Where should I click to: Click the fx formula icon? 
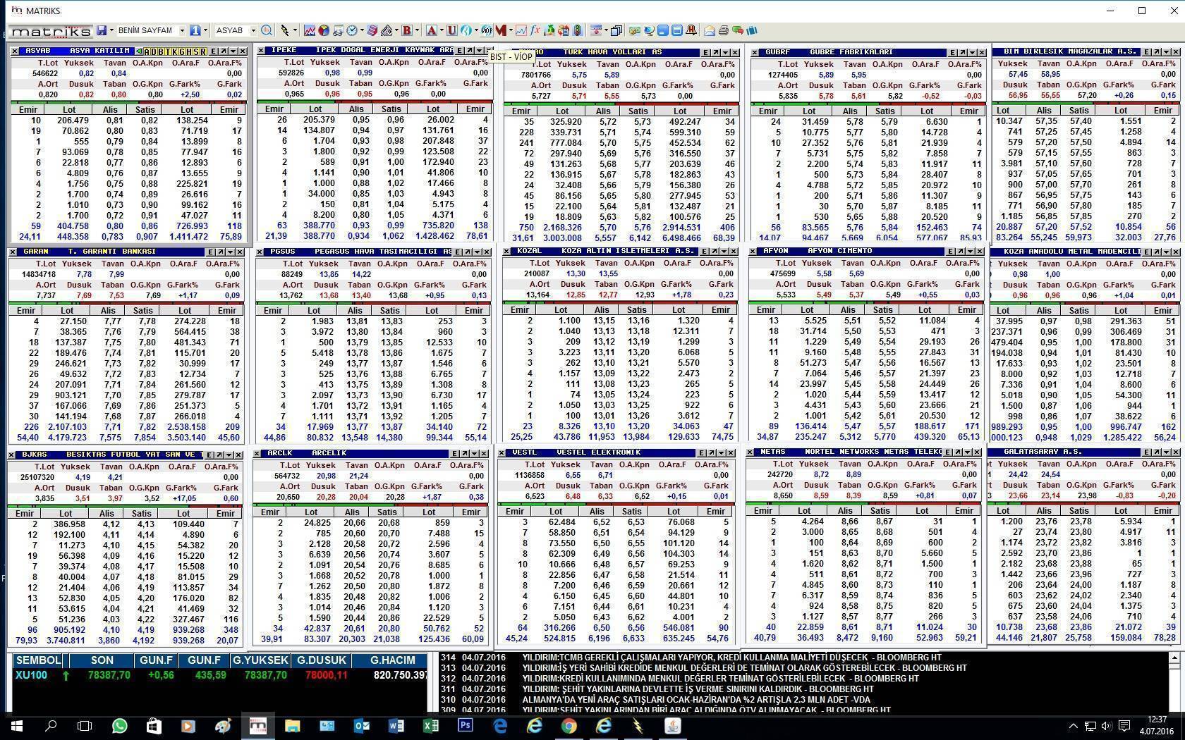click(x=535, y=30)
